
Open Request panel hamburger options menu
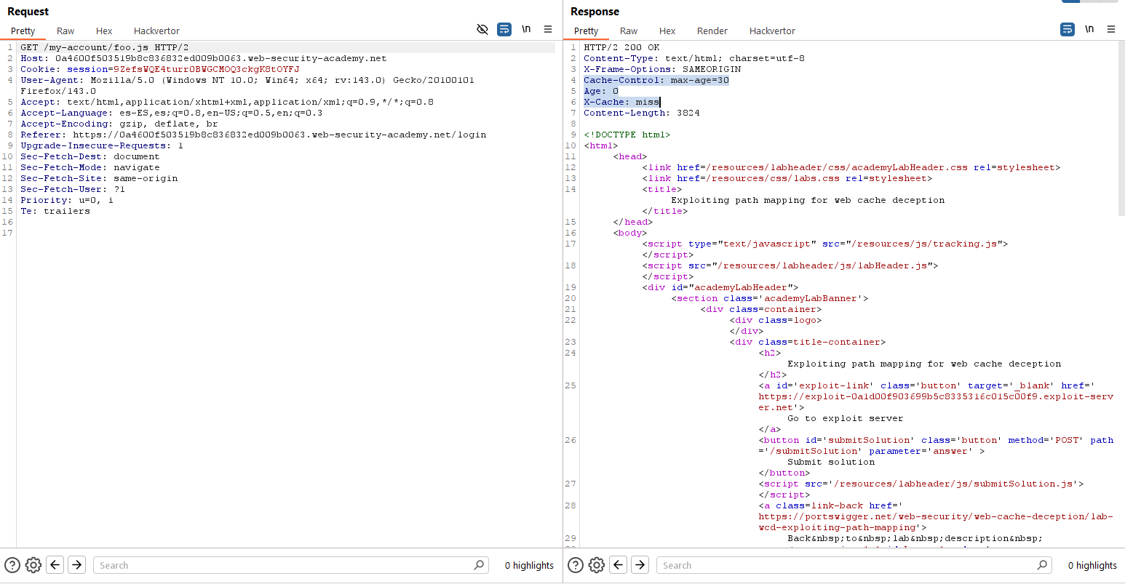coord(548,29)
